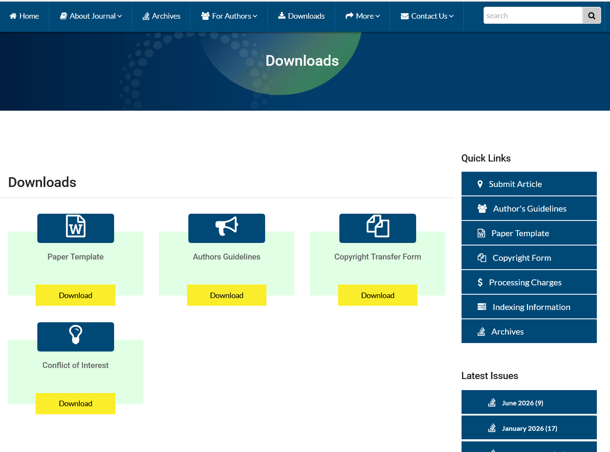The width and height of the screenshot is (610, 452).
Task: Open the For Authors dropdown menu
Action: [229, 16]
